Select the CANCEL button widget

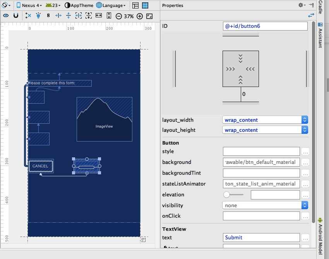(x=41, y=166)
